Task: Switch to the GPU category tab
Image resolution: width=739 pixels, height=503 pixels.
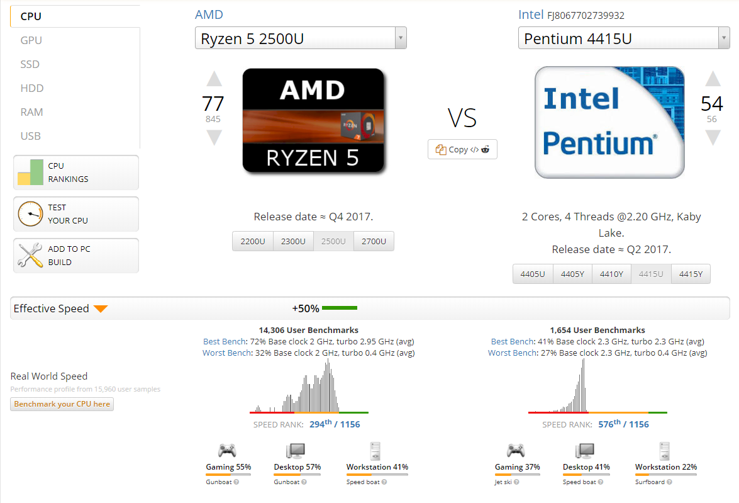Action: tap(31, 40)
